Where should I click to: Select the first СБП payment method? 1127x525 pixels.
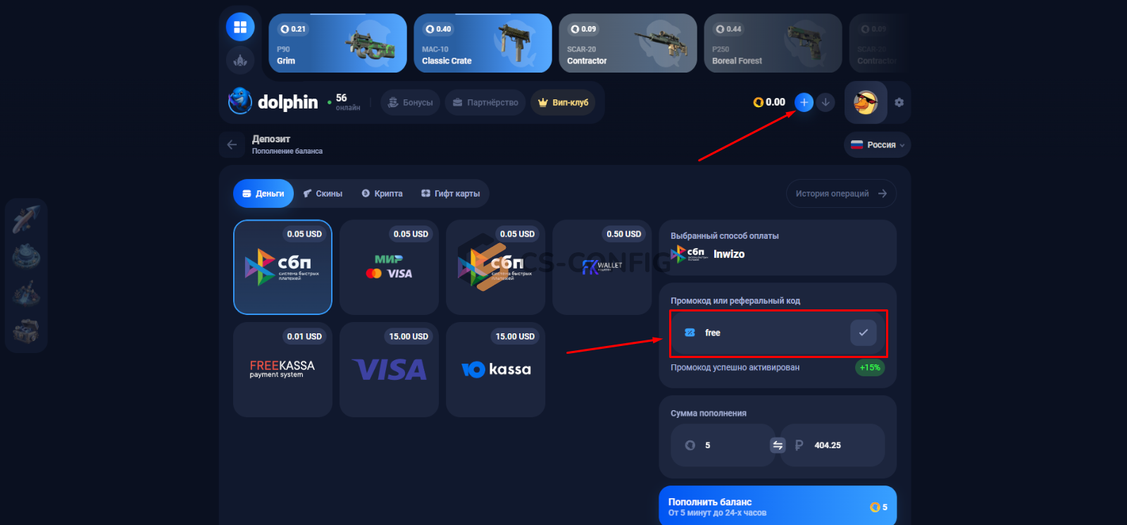pos(282,267)
